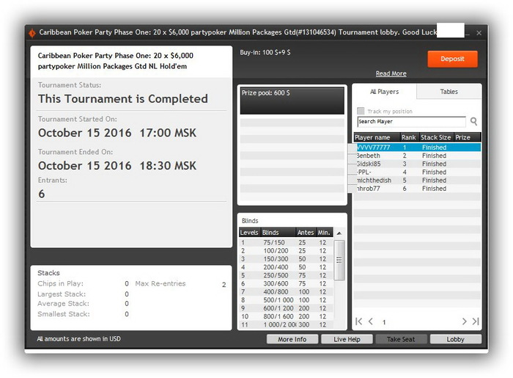The height and width of the screenshot is (378, 513).
Task: Select player row VVVV77777
Action: click(x=417, y=148)
